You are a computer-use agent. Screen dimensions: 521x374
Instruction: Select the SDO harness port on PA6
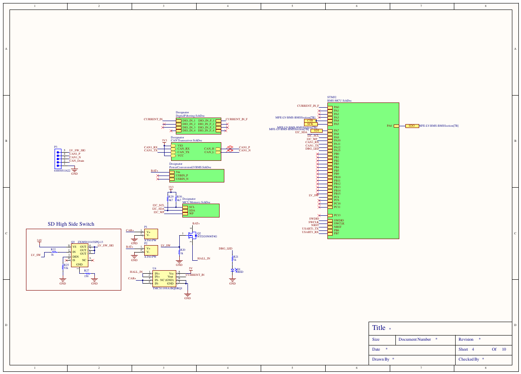tap(412, 126)
